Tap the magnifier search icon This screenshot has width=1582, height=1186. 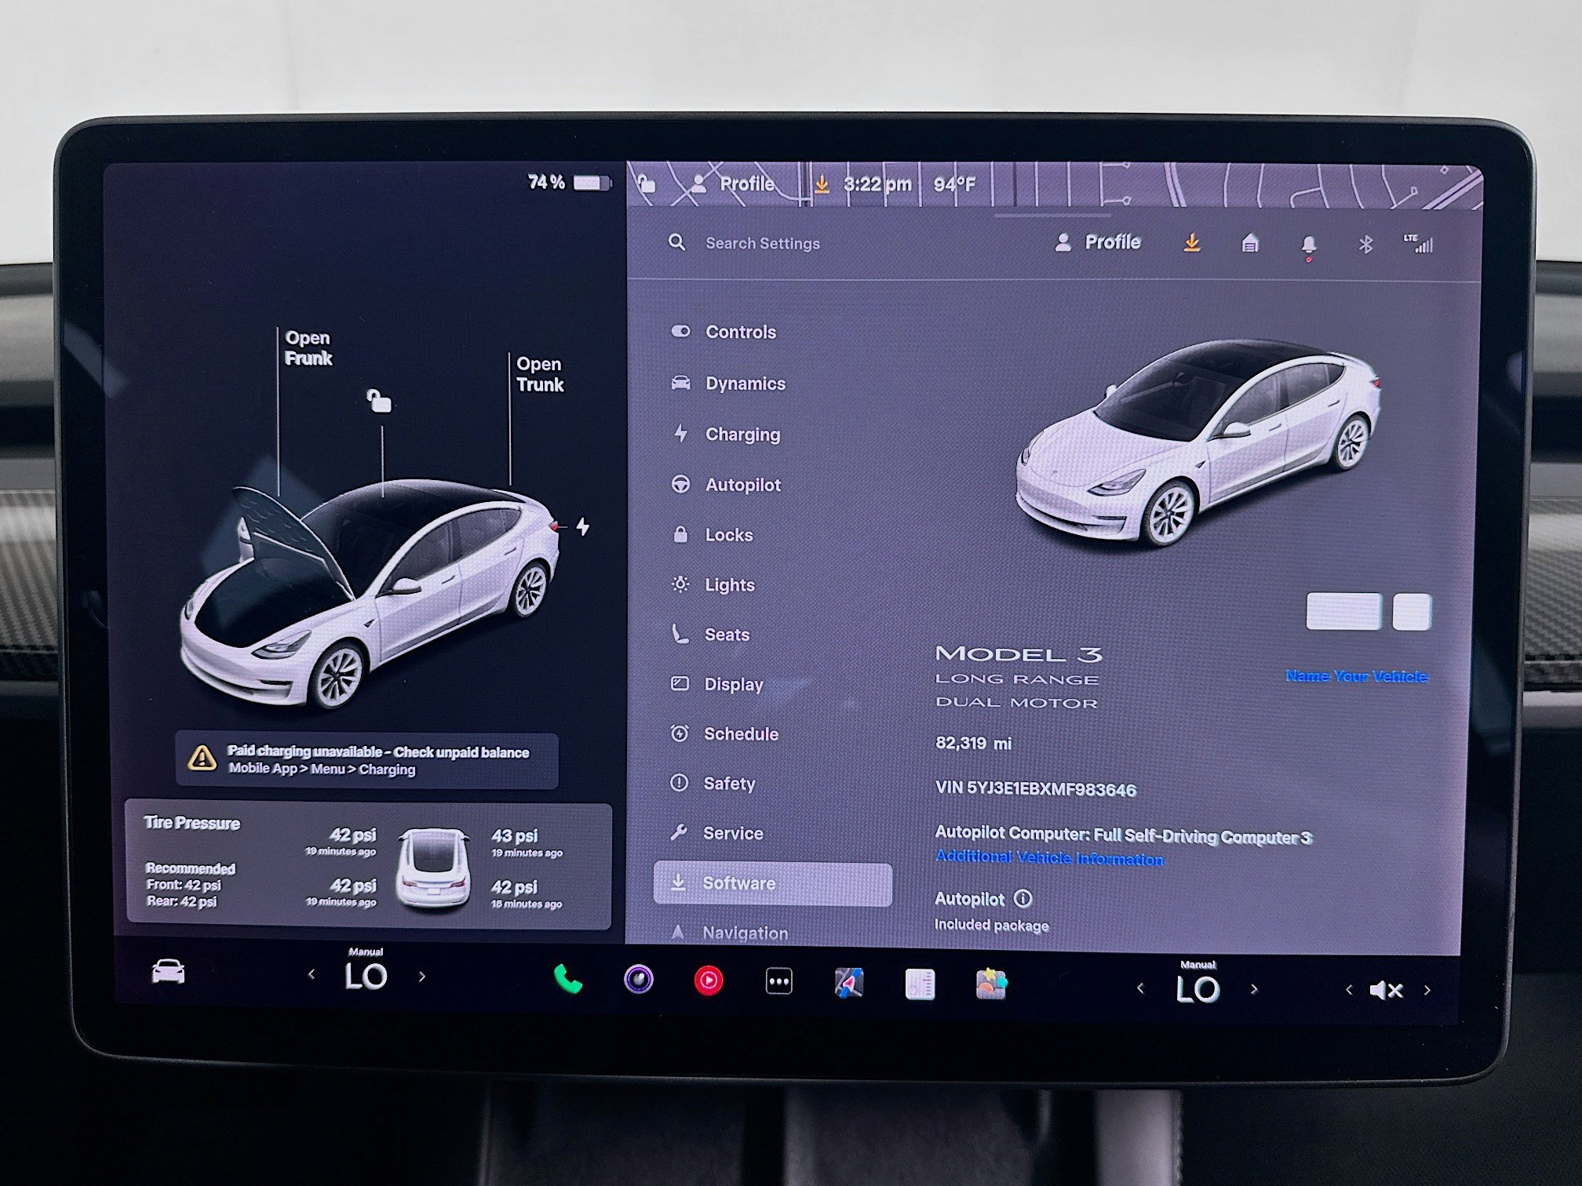(676, 242)
